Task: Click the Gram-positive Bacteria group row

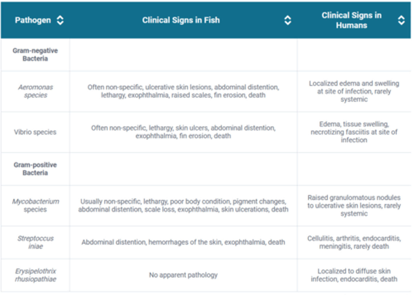Action: [35, 169]
